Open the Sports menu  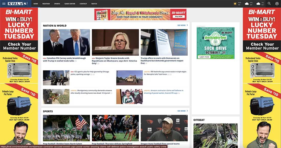57,4
